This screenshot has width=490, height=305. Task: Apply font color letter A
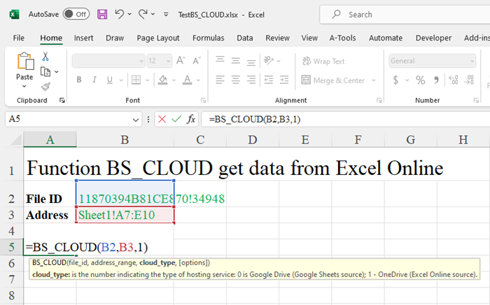pyautogui.click(x=187, y=80)
